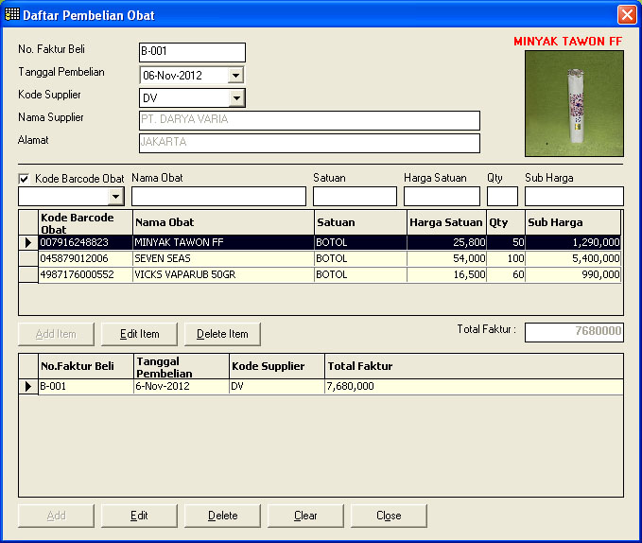Screen dimensions: 642x543
Task: Click the bottom Edit button
Action: point(139,516)
